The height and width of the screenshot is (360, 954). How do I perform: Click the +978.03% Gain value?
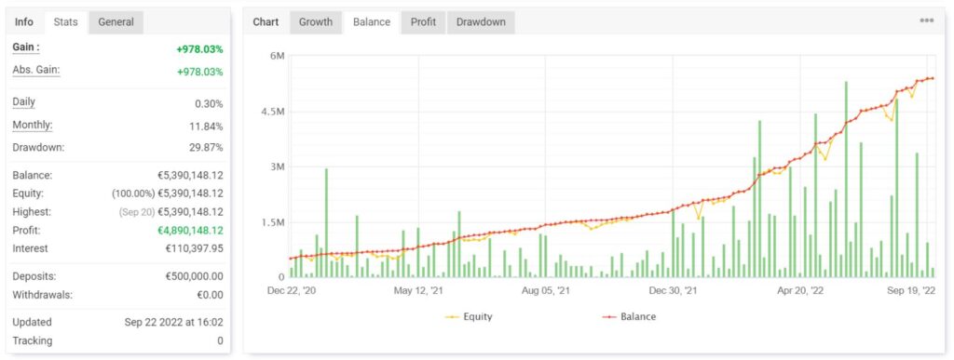pyautogui.click(x=199, y=50)
